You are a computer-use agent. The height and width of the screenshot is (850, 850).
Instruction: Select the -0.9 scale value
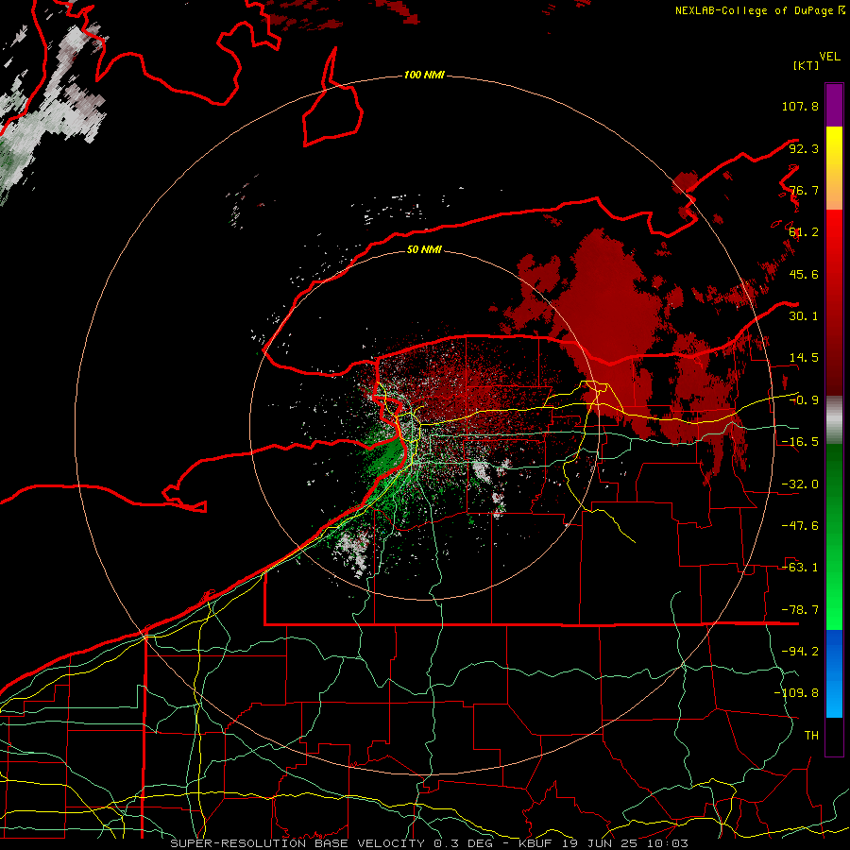[804, 400]
